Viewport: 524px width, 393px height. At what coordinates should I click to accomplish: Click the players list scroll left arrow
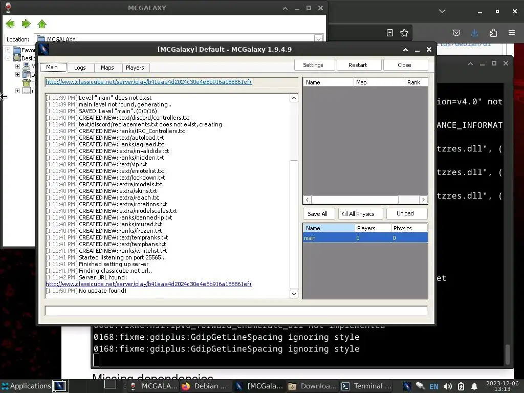point(308,200)
